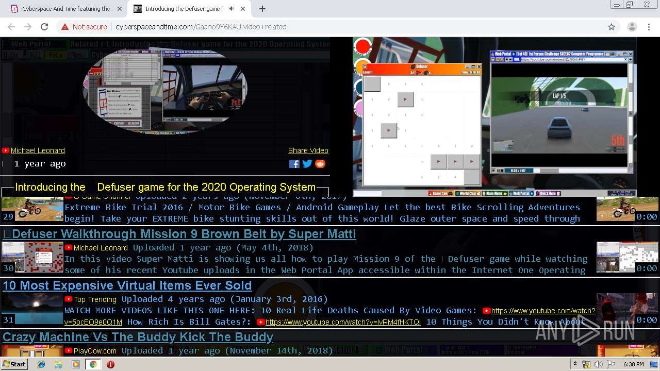Play the oval video preview thumbnail
The image size is (660, 371).
[x=165, y=91]
